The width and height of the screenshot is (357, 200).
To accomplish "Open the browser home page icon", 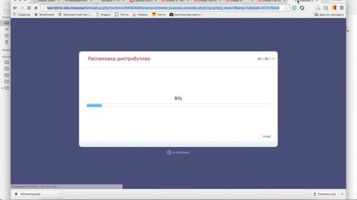I will pos(36,8).
